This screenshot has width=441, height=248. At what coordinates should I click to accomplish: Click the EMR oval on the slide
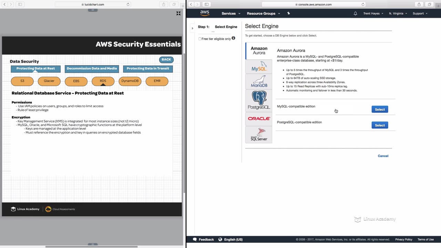pos(157,81)
